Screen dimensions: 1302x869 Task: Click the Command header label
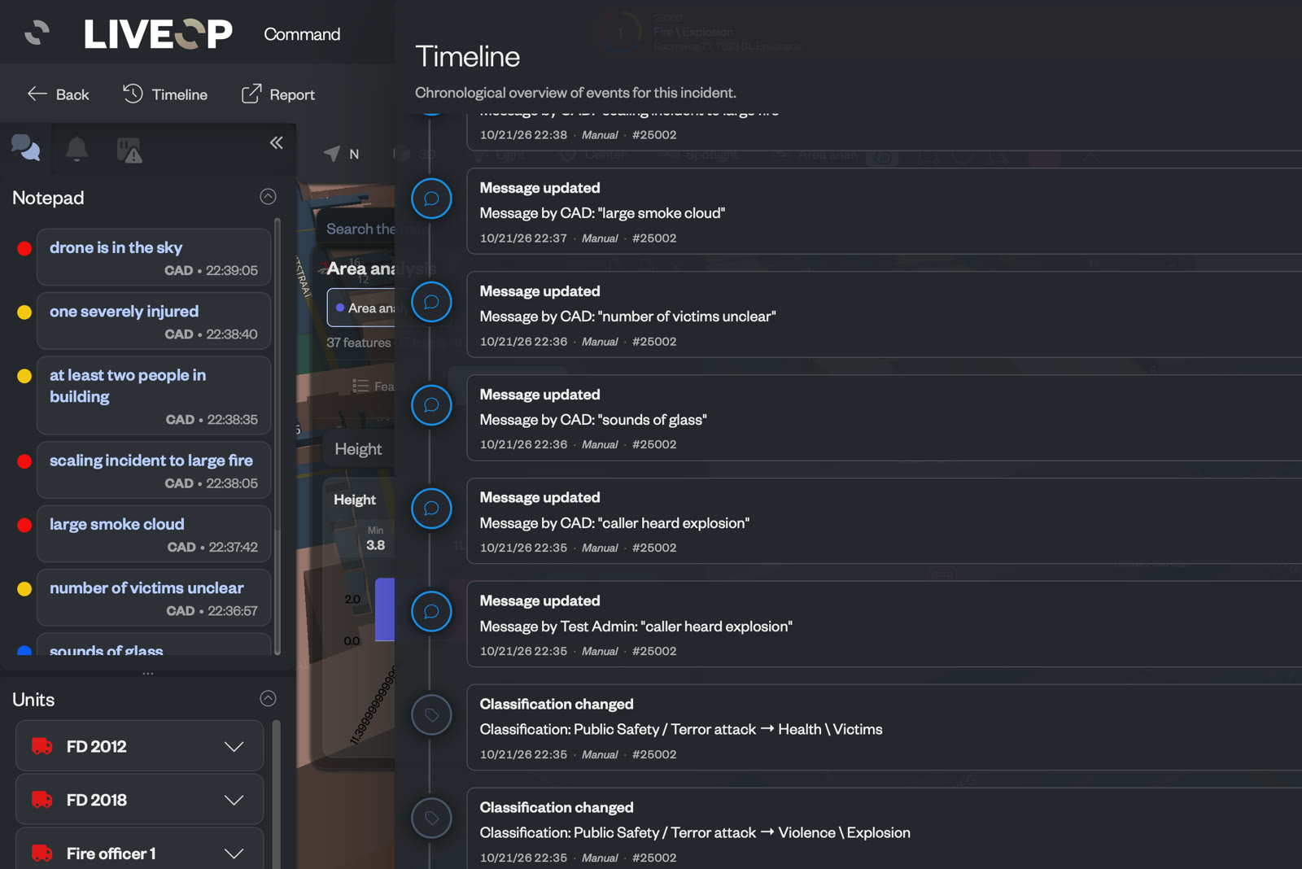pos(302,34)
